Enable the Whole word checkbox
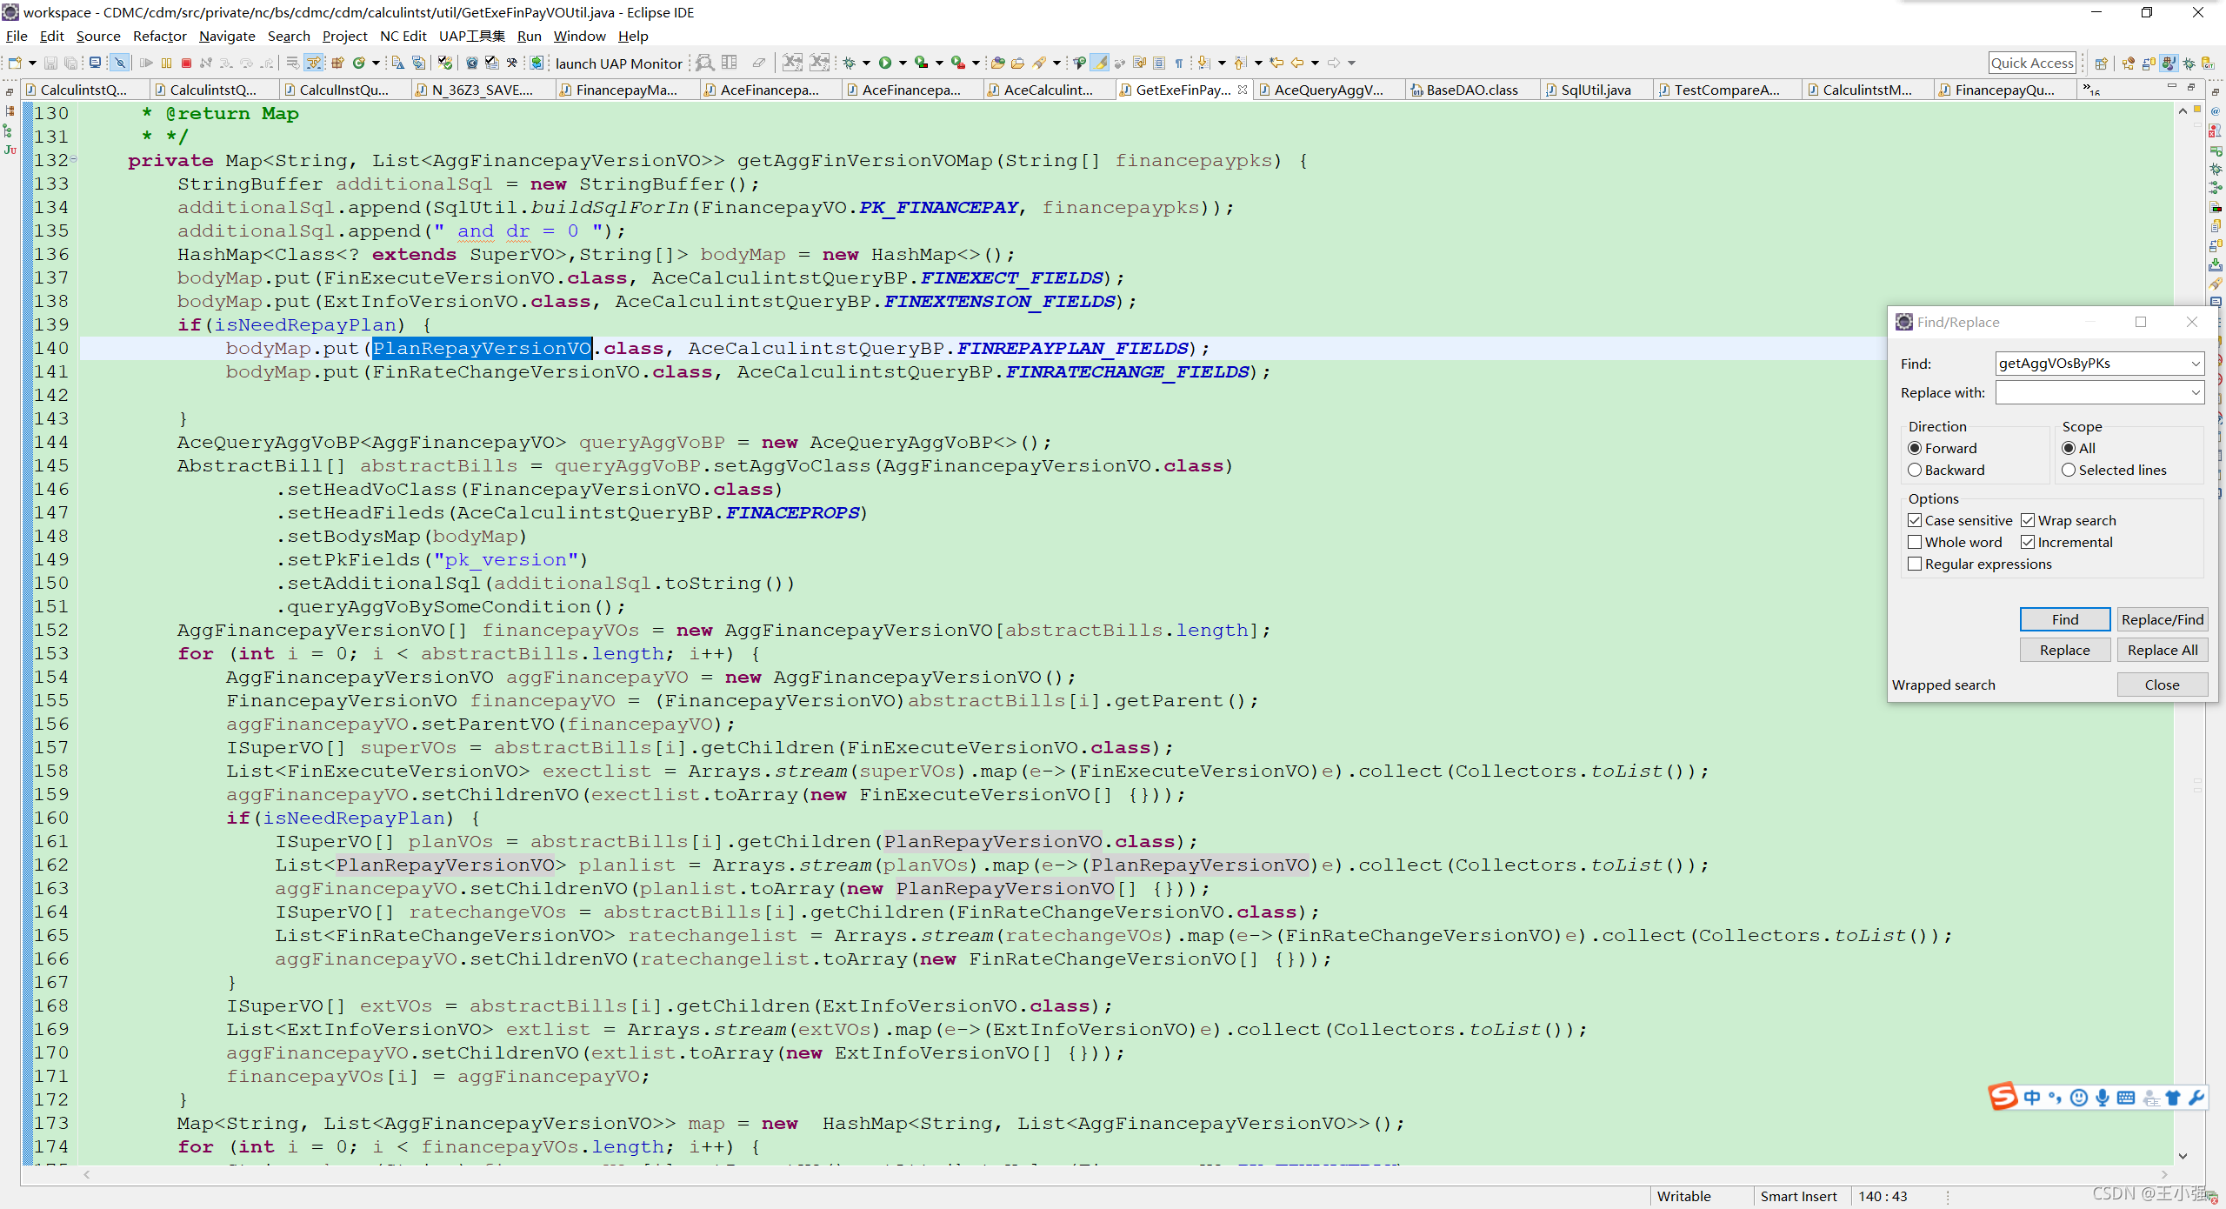This screenshot has width=2226, height=1209. (1915, 542)
